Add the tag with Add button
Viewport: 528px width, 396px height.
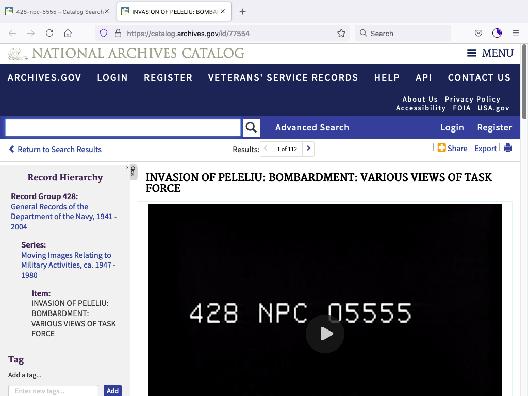click(112, 390)
